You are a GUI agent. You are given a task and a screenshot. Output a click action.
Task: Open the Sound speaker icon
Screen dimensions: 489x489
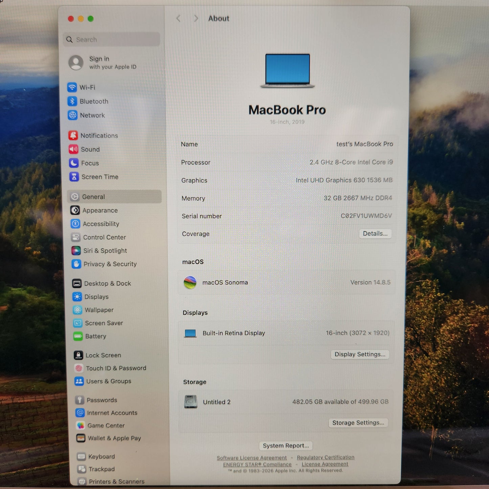73,149
